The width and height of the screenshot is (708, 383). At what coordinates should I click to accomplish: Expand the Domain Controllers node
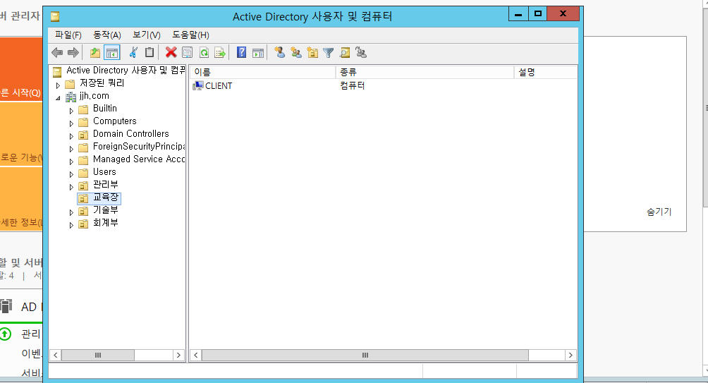71,135
